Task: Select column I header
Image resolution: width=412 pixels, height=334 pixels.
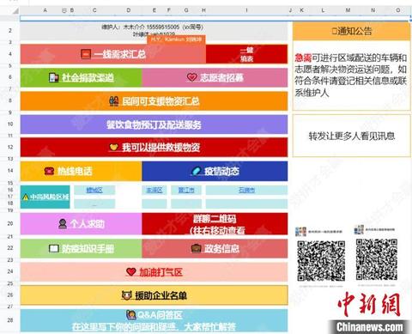Action: 246,10
